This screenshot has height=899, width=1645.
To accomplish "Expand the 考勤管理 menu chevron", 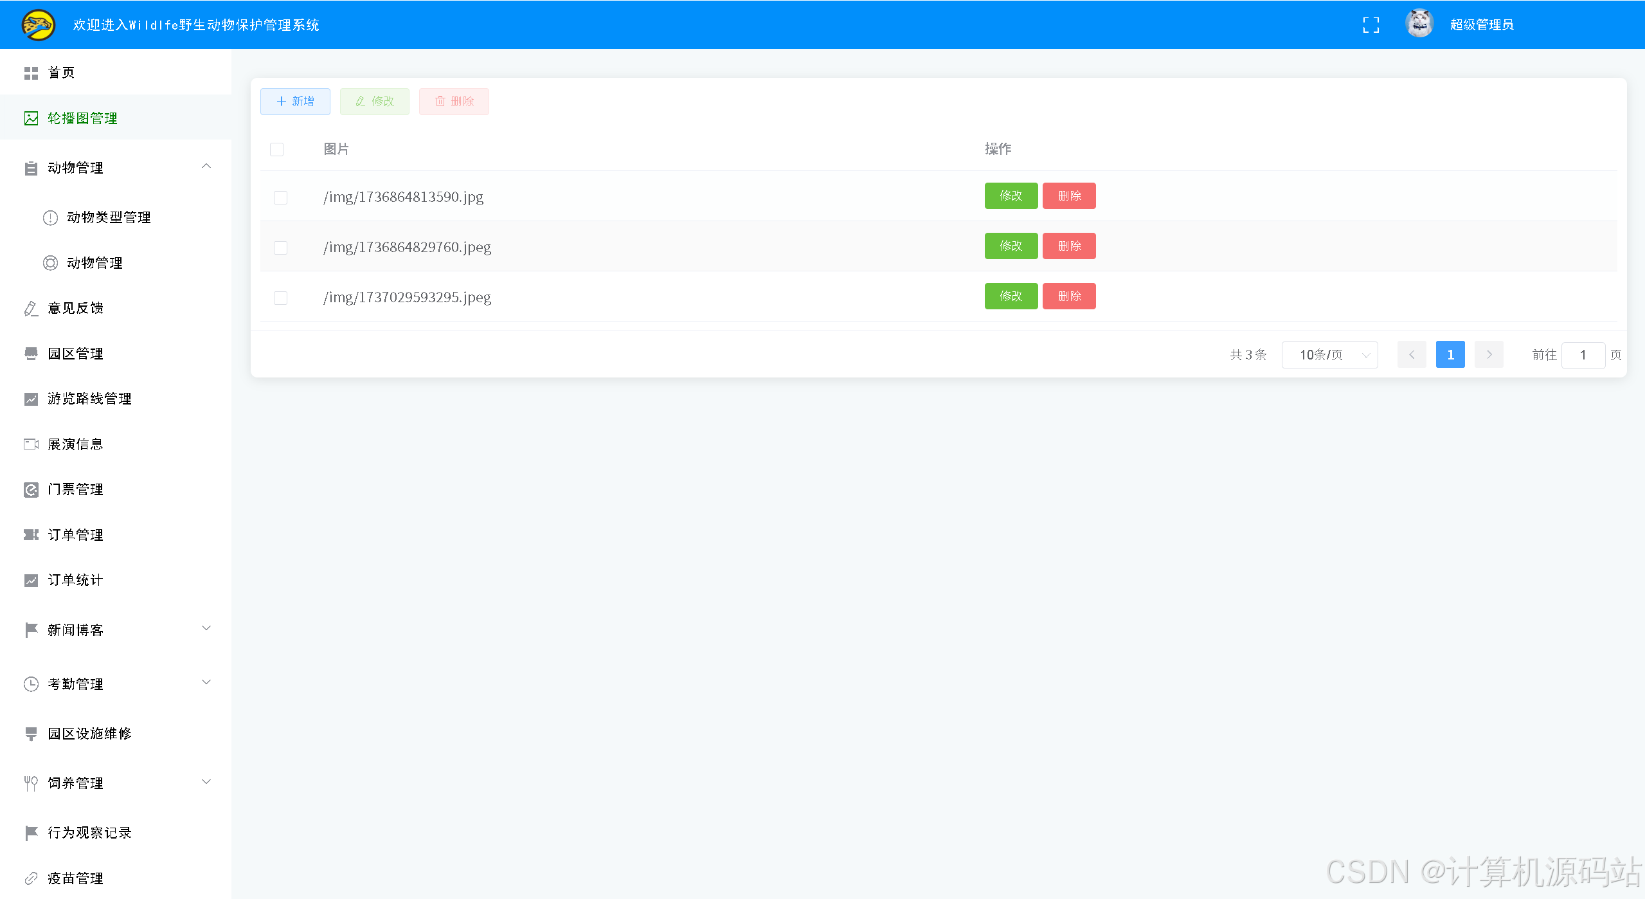I will 206,682.
